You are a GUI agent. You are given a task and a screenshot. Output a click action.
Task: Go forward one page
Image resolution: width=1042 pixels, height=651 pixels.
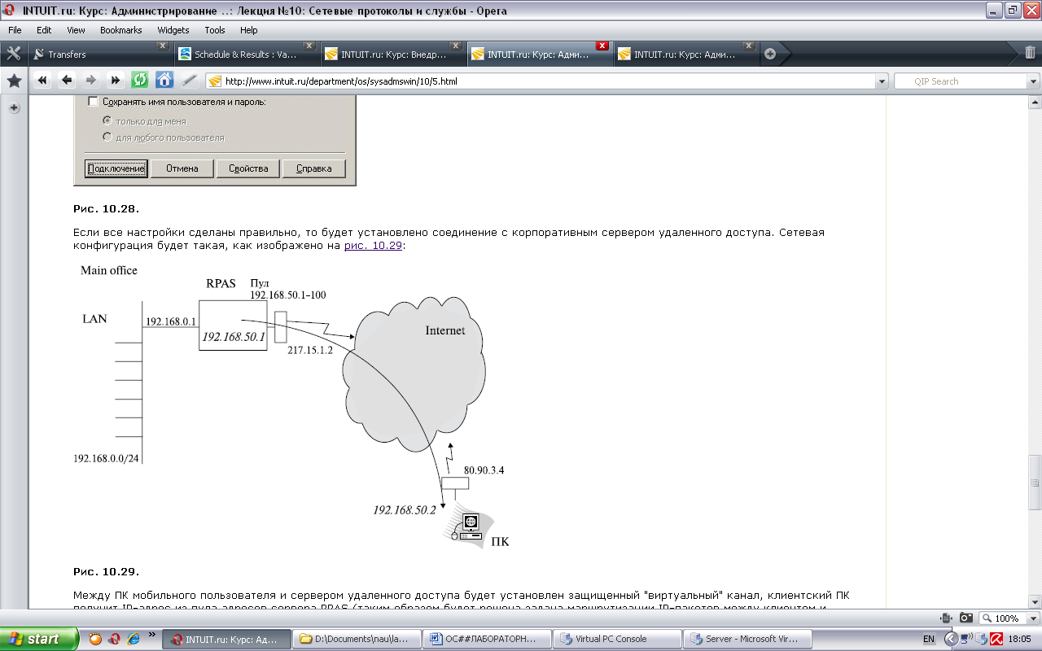91,81
